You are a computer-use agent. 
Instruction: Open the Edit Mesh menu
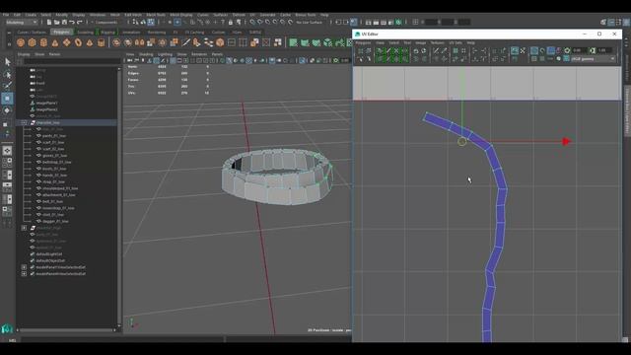pyautogui.click(x=133, y=15)
